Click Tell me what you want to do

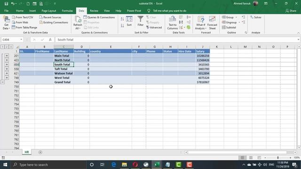[169, 11]
